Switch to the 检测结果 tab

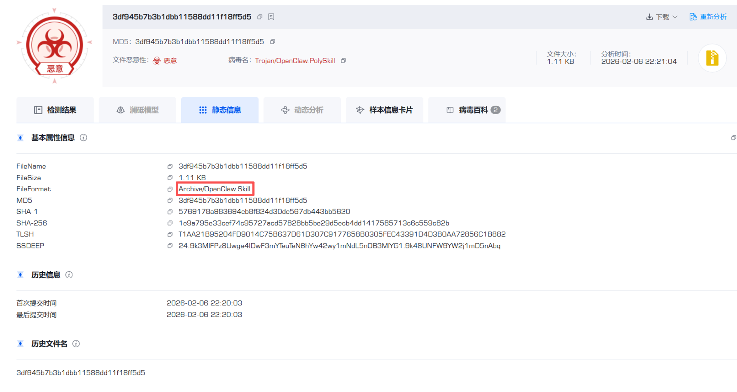(x=55, y=110)
